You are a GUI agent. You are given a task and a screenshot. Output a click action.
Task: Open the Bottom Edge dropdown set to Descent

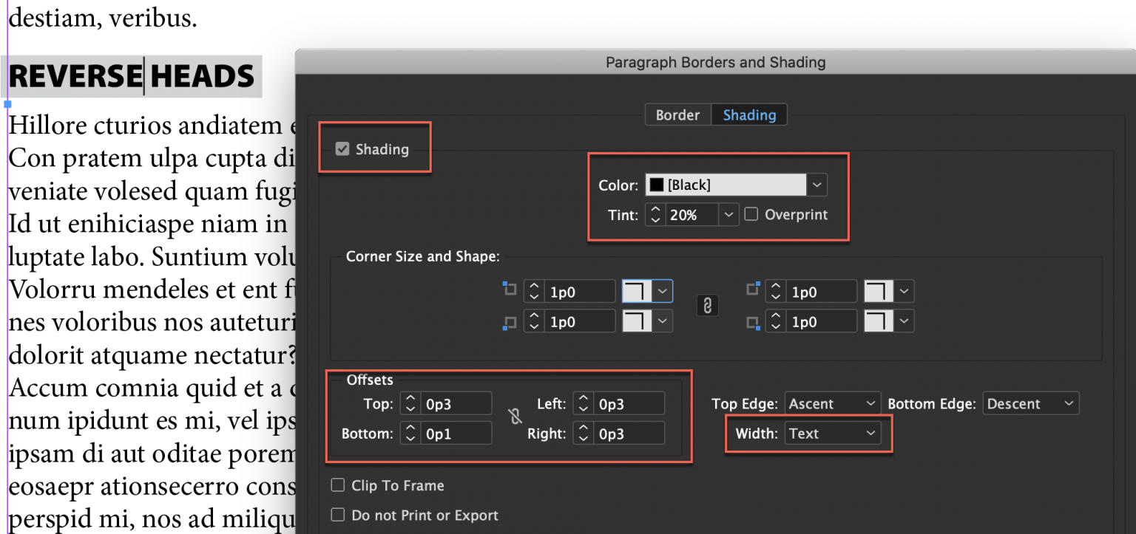[x=1030, y=403]
